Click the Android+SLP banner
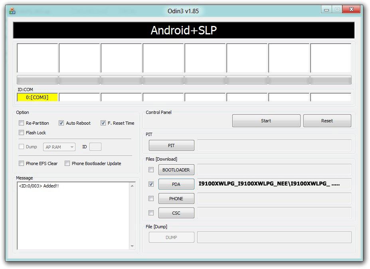370x269 pixels. click(184, 30)
